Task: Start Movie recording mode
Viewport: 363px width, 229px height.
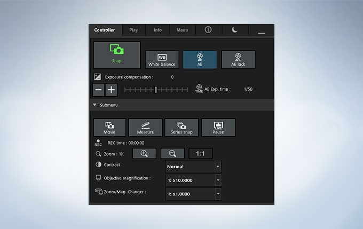Action: coord(109,128)
